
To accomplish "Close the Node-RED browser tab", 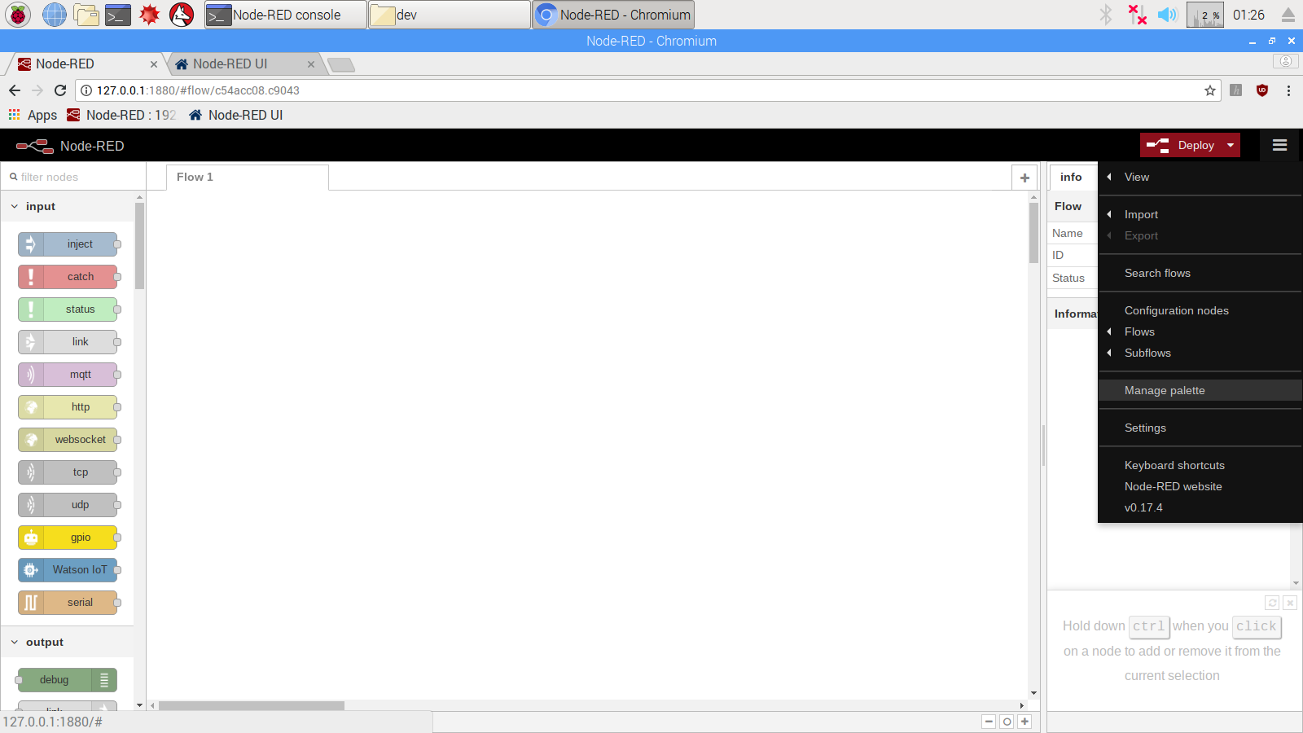I will 154,64.
